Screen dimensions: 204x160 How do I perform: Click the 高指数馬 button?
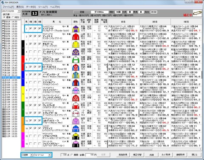pyautogui.click(x=123, y=154)
